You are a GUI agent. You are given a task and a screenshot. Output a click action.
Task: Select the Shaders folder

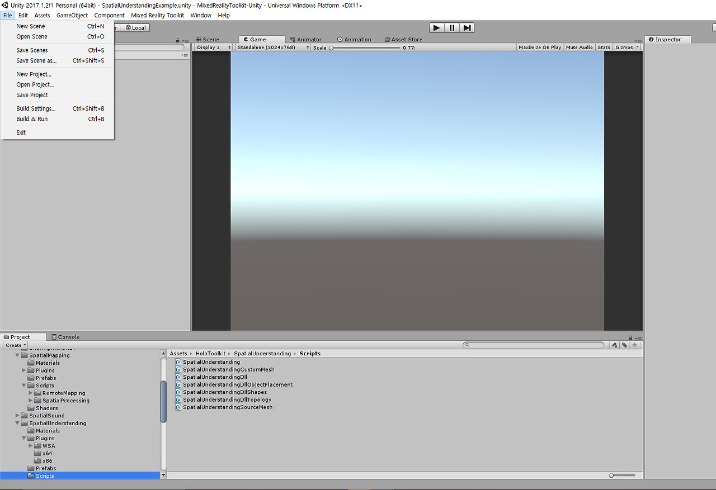point(43,408)
